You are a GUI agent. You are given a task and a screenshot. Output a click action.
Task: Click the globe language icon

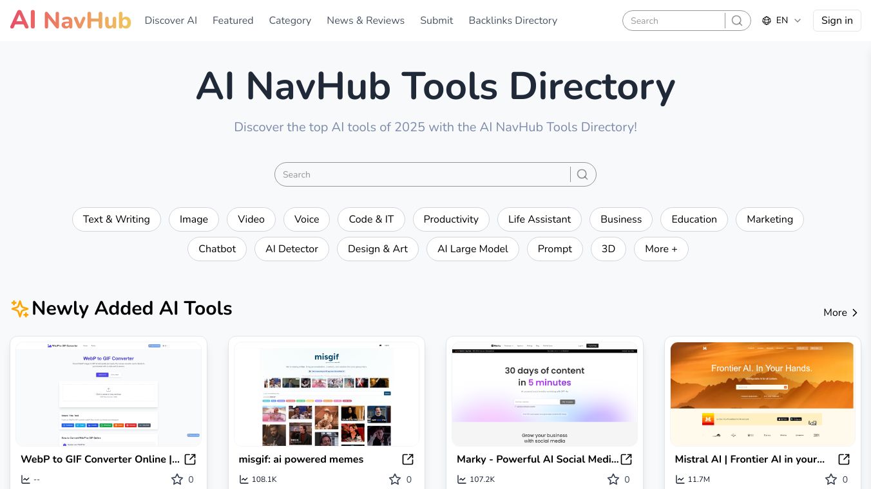pos(767,21)
